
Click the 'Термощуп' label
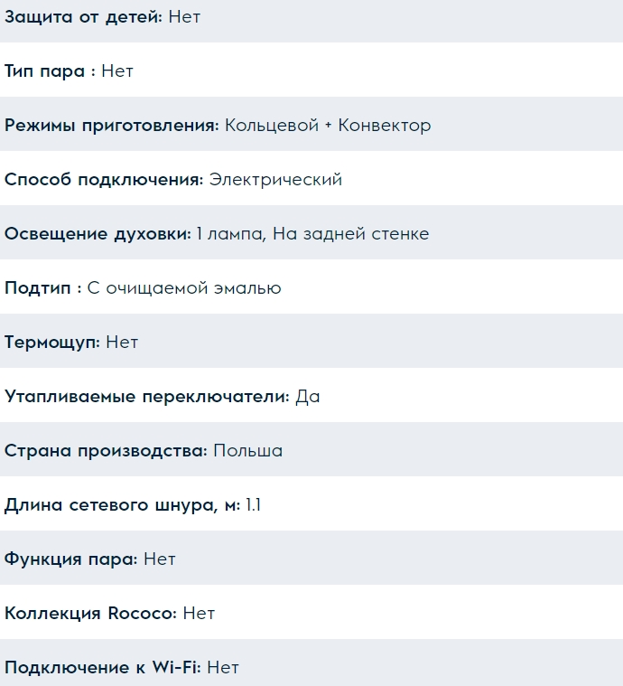click(x=51, y=343)
